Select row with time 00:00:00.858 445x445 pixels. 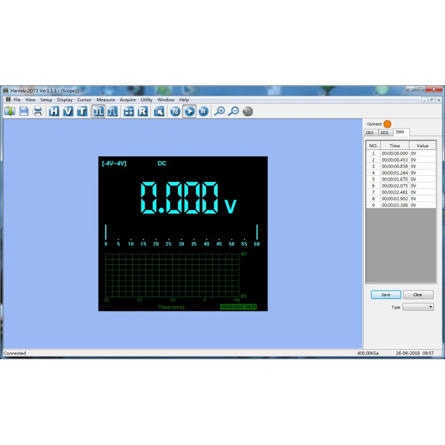(x=401, y=166)
